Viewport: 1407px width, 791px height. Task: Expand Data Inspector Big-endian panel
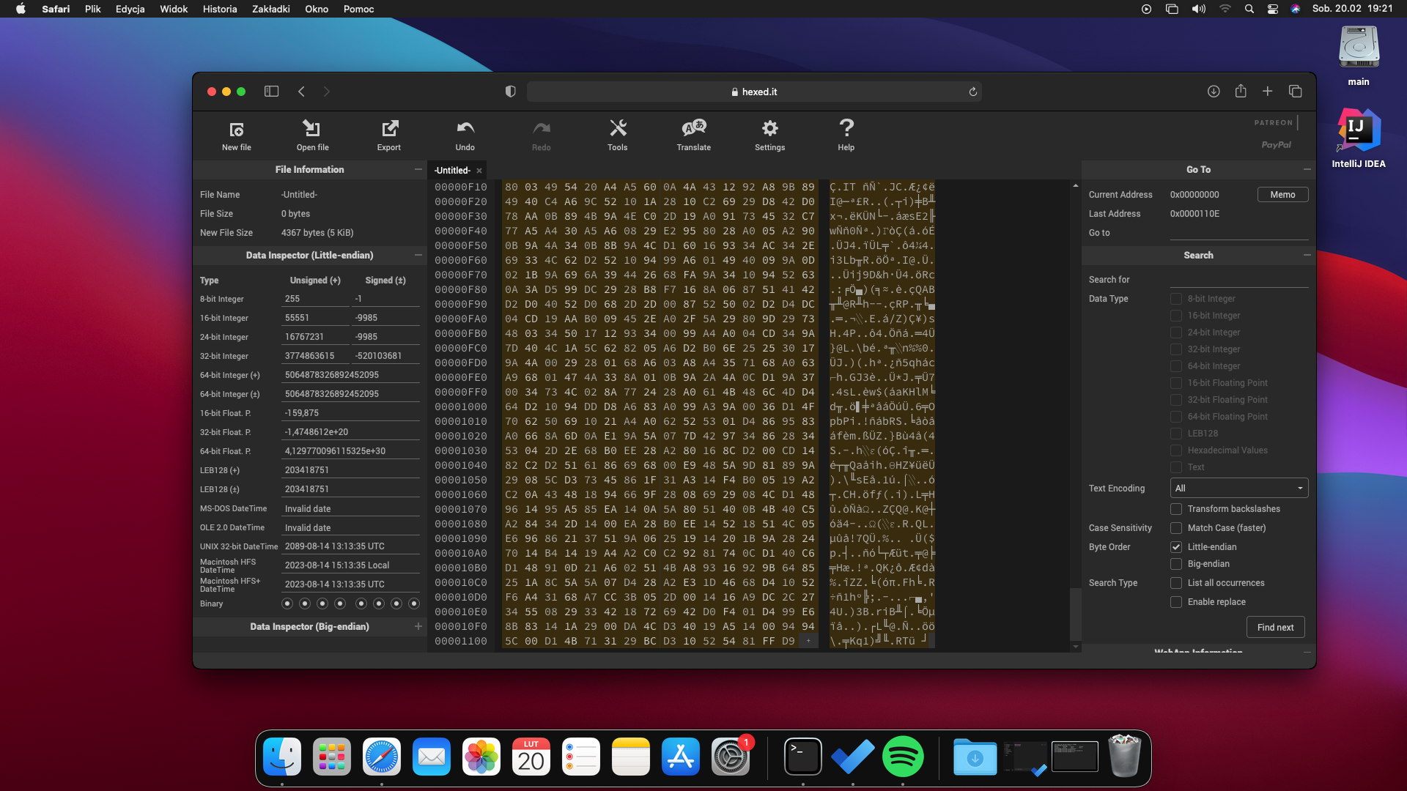click(418, 627)
